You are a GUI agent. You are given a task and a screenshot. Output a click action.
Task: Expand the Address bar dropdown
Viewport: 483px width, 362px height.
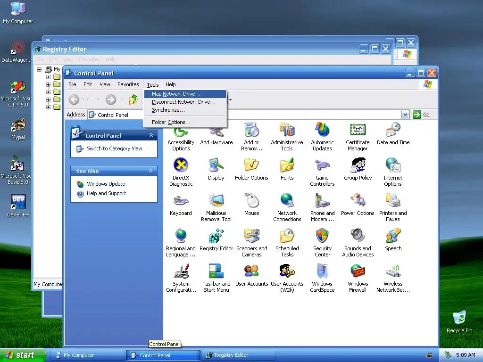coord(405,115)
